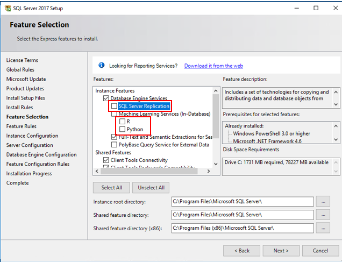Screen dimensions: 342x262
Task: Click the Next button
Action: click(x=281, y=250)
